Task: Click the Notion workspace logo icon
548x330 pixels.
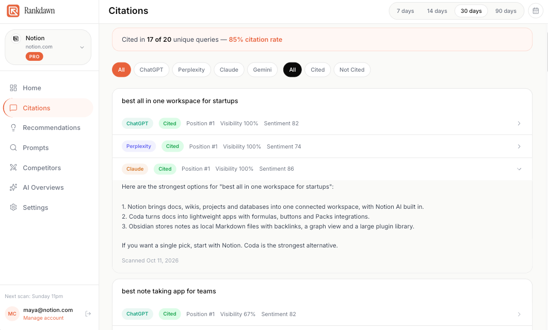Action: (x=16, y=38)
